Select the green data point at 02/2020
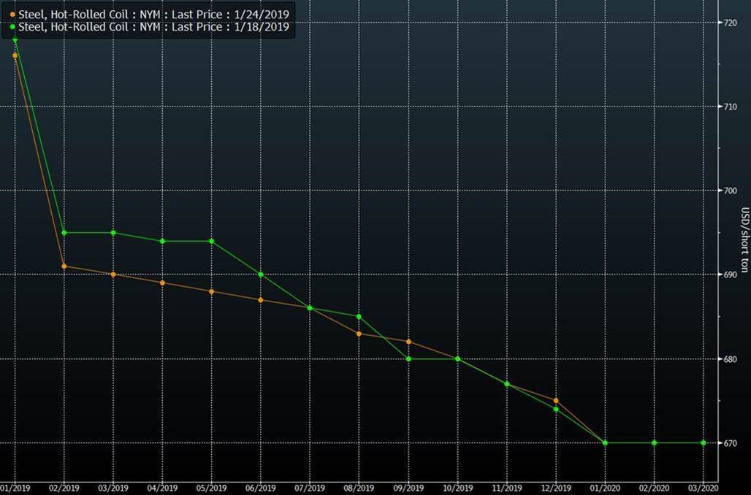The image size is (751, 495). coord(654,442)
